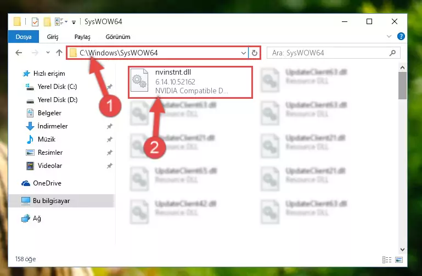Image resolution: width=422 pixels, height=276 pixels.
Task: Expand the address bar history dropdown
Action: point(243,53)
